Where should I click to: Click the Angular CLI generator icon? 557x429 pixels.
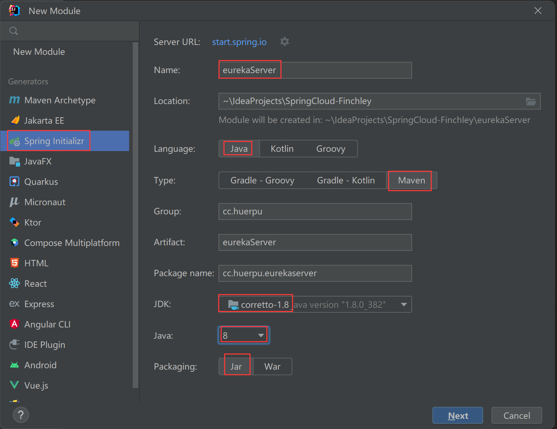point(14,324)
